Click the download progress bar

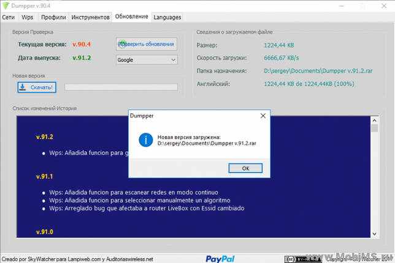[121, 87]
